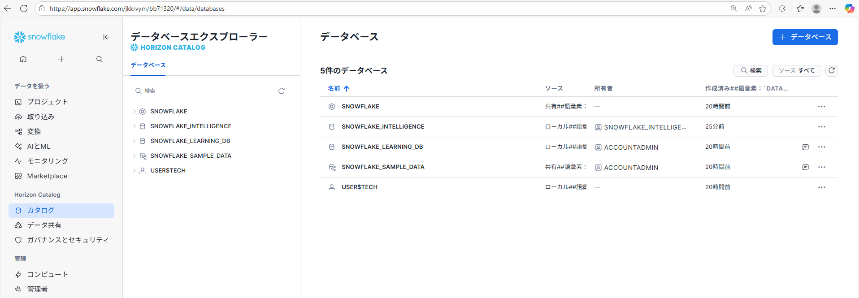859x298 pixels.
Task: Click the plus create icon in sidebar
Action: pos(61,59)
